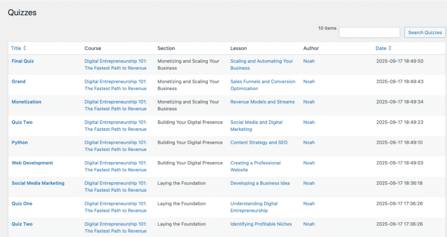
Task: Click author Noah in Quiz One row
Action: tap(309, 204)
